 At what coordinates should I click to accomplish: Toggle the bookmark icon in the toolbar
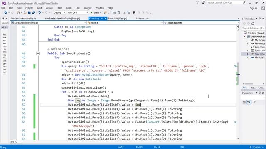134,13
